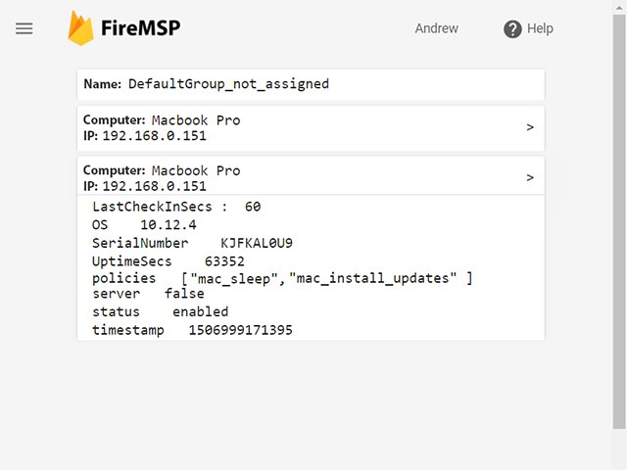Open the hamburger navigation menu
627x470 pixels.
click(x=24, y=28)
